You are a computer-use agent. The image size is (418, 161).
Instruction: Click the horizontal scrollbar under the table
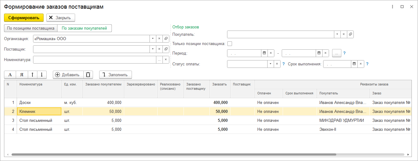173,155
